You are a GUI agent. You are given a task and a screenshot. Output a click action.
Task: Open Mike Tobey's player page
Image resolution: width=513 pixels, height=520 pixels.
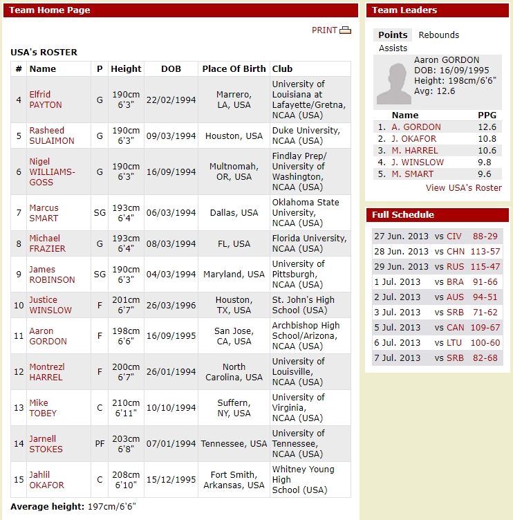click(43, 408)
